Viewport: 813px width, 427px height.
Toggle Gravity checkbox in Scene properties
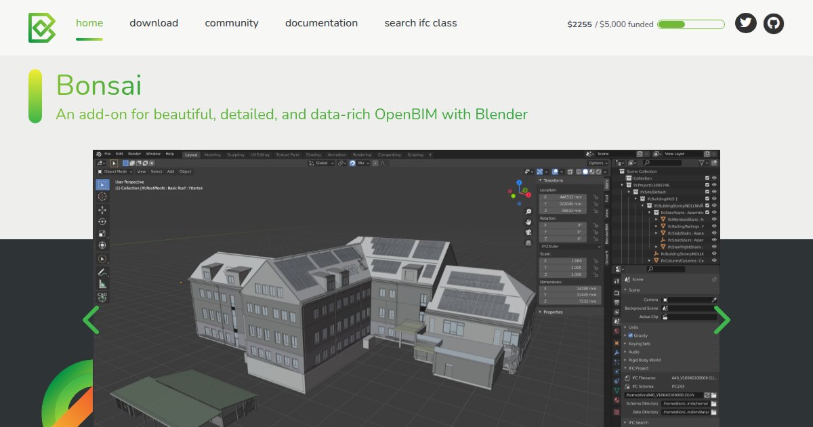click(x=631, y=335)
